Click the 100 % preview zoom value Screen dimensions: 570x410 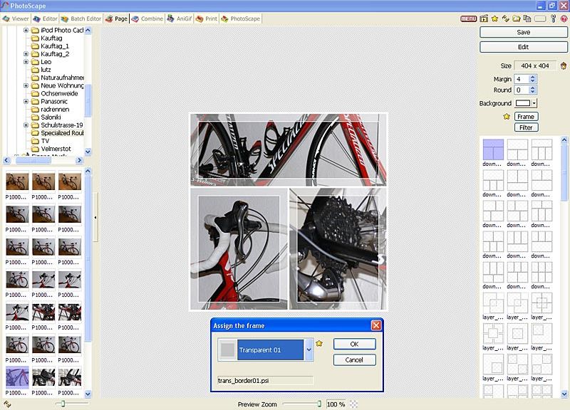tap(336, 404)
